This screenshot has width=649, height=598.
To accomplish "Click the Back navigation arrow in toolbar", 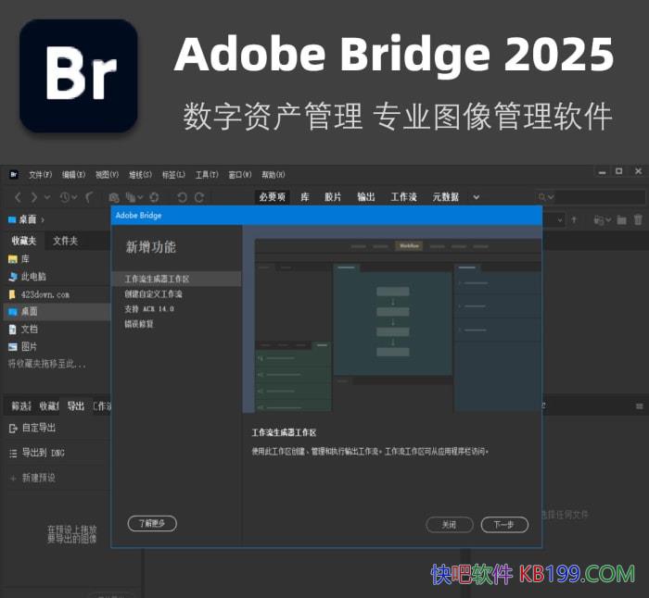I will click(x=18, y=197).
